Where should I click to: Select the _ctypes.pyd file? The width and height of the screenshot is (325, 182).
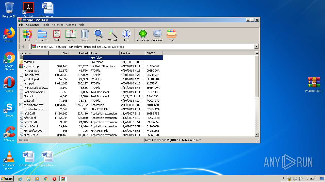click(x=91, y=71)
